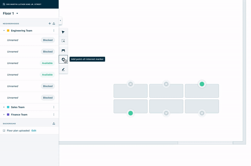This screenshot has height=166, width=251.
Task: Choose the marquee selection tool
Action: (63, 41)
